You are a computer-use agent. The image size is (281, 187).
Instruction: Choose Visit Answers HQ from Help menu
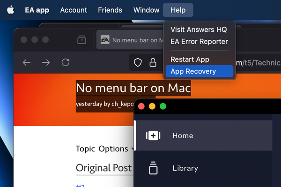click(199, 30)
